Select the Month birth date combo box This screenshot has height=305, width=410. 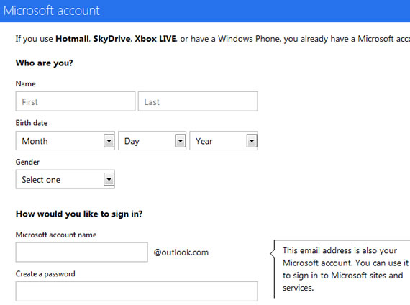(x=65, y=141)
